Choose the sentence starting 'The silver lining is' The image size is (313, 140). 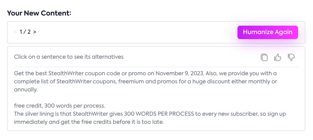tap(102, 114)
